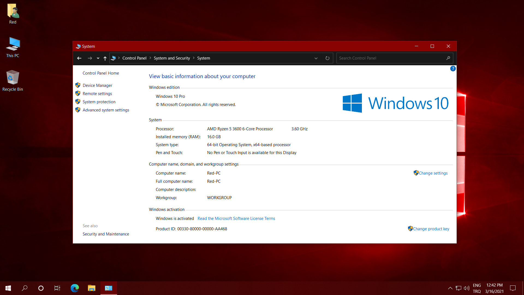
Task: Click the Search Control Panel field
Action: coord(390,58)
